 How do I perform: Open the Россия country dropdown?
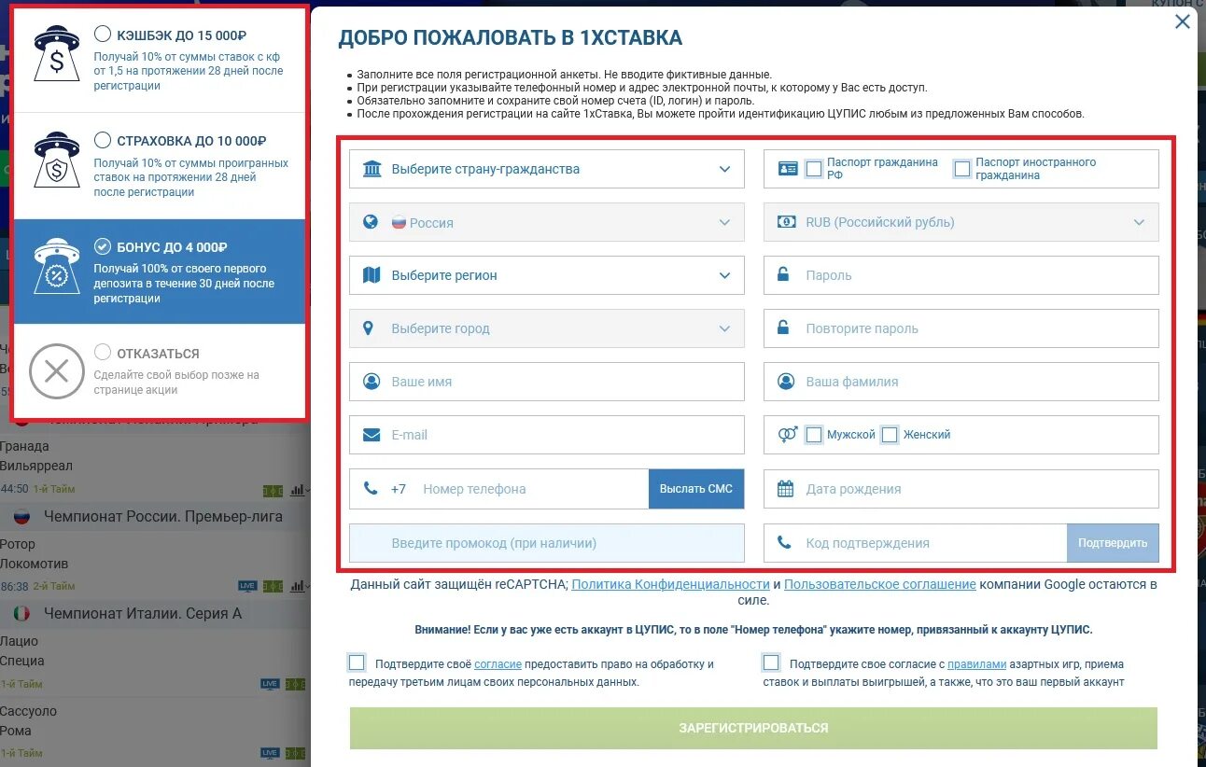pyautogui.click(x=547, y=222)
